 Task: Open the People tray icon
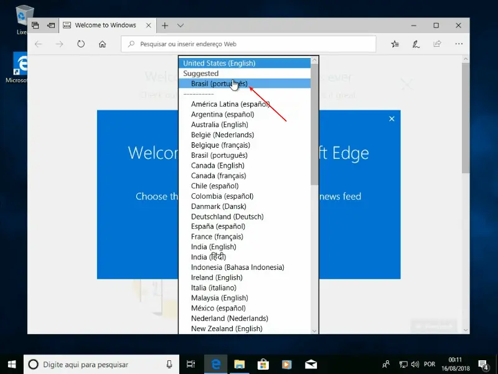coord(386,365)
